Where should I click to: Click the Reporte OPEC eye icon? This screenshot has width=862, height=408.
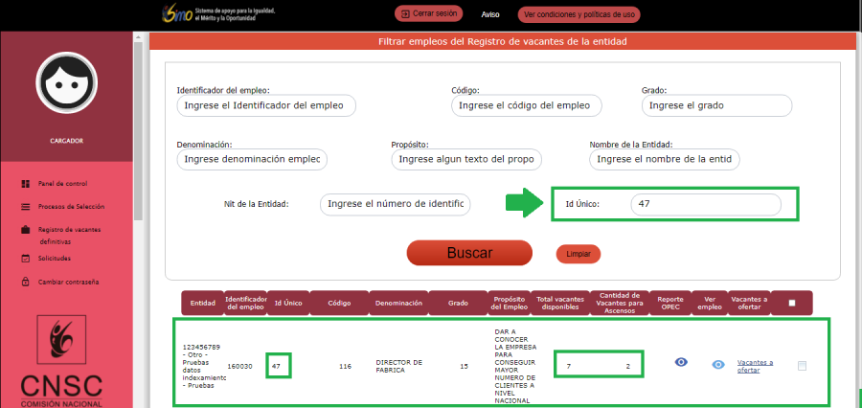681,362
